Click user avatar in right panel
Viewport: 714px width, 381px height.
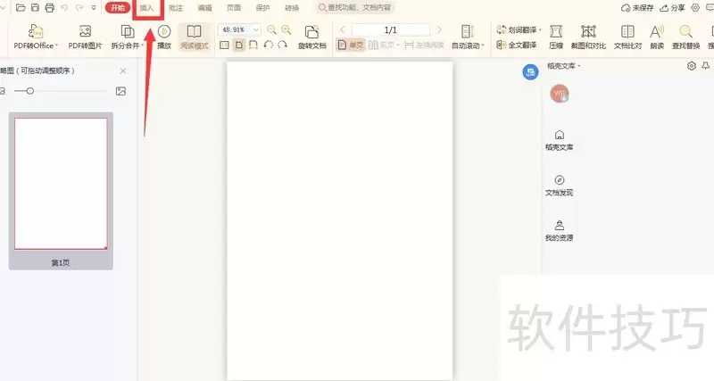[x=560, y=94]
